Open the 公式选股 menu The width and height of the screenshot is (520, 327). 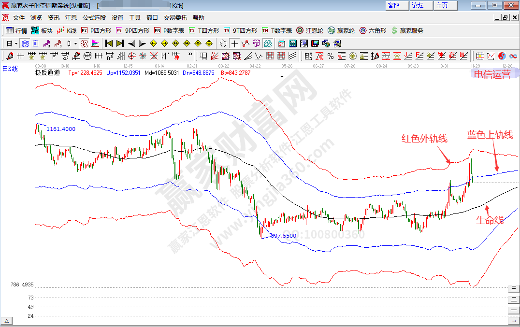94,18
